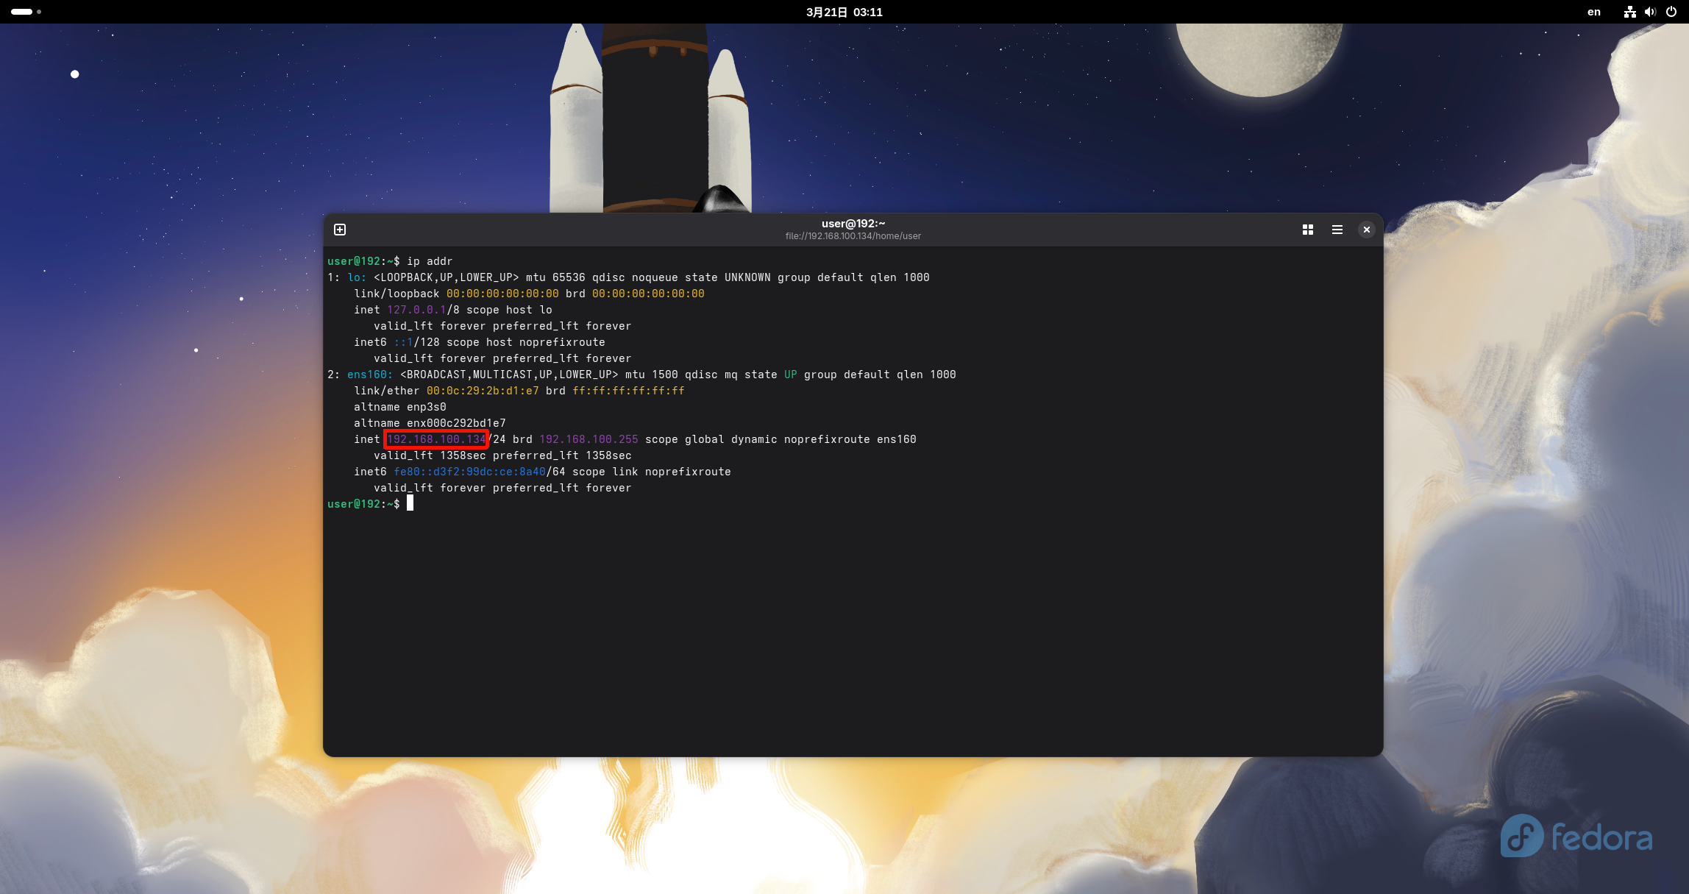
Task: Click the 192.168.100.255 broadcast address
Action: 589,439
